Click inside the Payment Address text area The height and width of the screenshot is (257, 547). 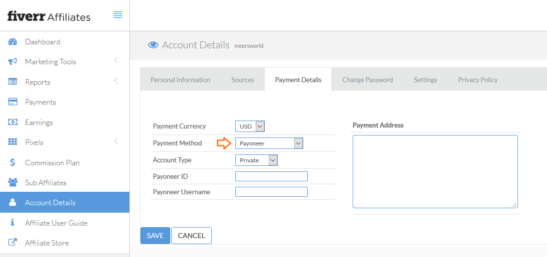pyautogui.click(x=435, y=172)
